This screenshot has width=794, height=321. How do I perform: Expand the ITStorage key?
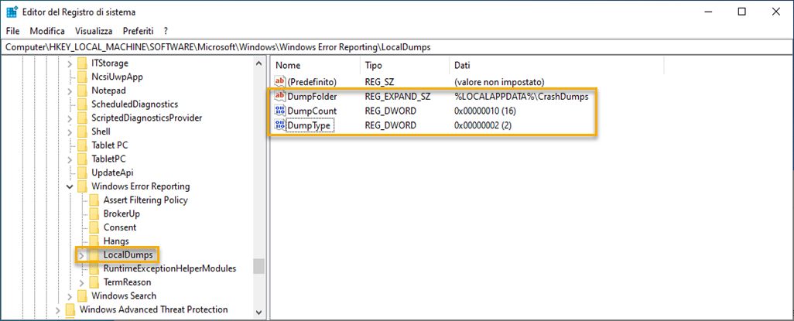tap(70, 63)
